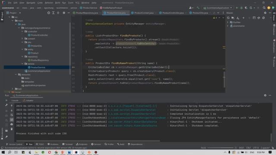This screenshot has height=155, width=276.
Task: Run EcommerceApplication with the green play icon
Action: pyautogui.click(x=237, y=8)
